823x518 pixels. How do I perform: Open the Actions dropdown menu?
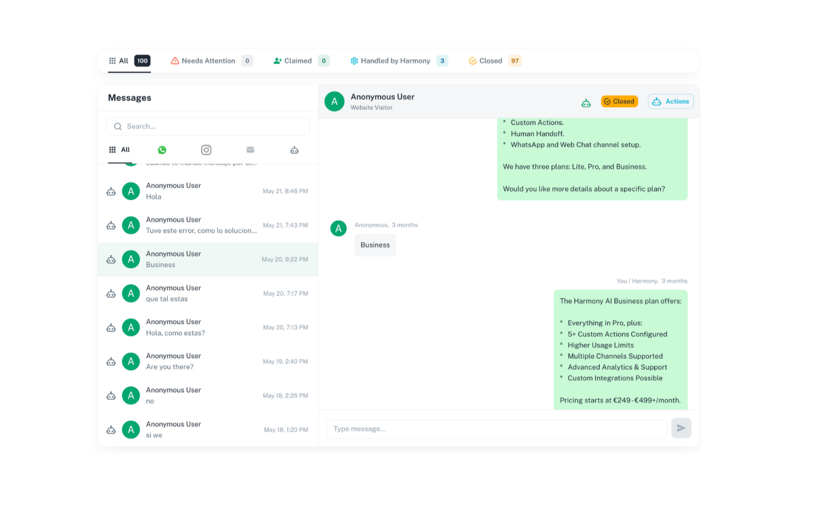click(x=671, y=102)
